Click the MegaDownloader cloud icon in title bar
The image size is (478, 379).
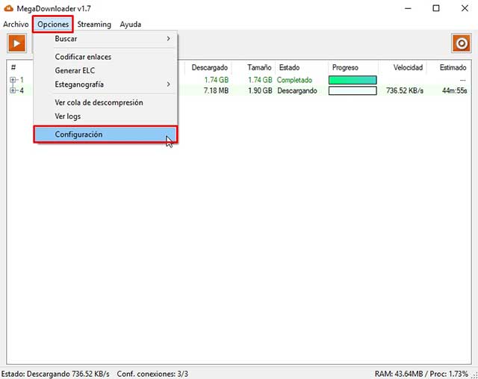(8, 8)
